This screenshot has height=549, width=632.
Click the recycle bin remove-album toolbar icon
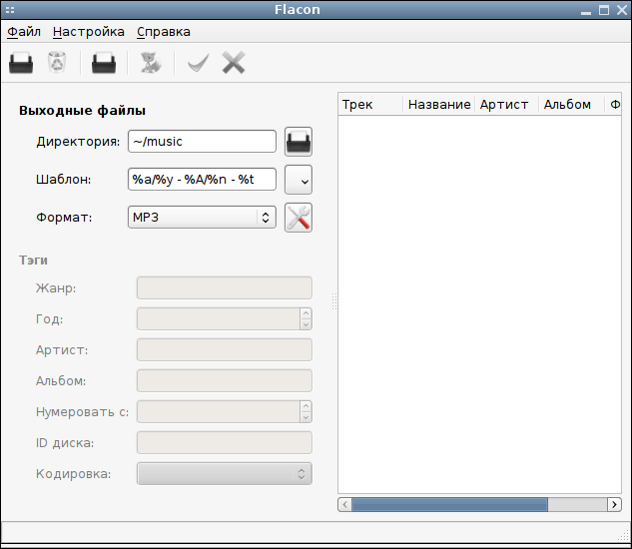57,63
